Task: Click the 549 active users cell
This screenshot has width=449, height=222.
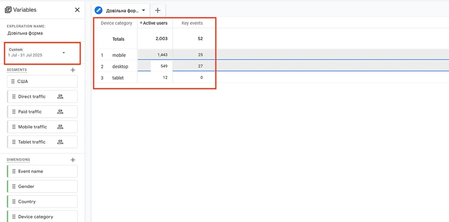Action: (164, 66)
